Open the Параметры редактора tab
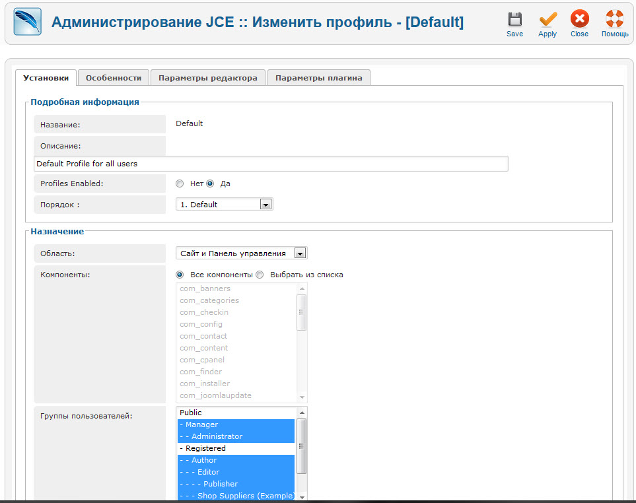The width and height of the screenshot is (636, 503). (207, 78)
